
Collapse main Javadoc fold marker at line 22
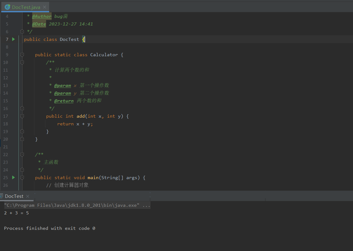[x=22, y=155]
